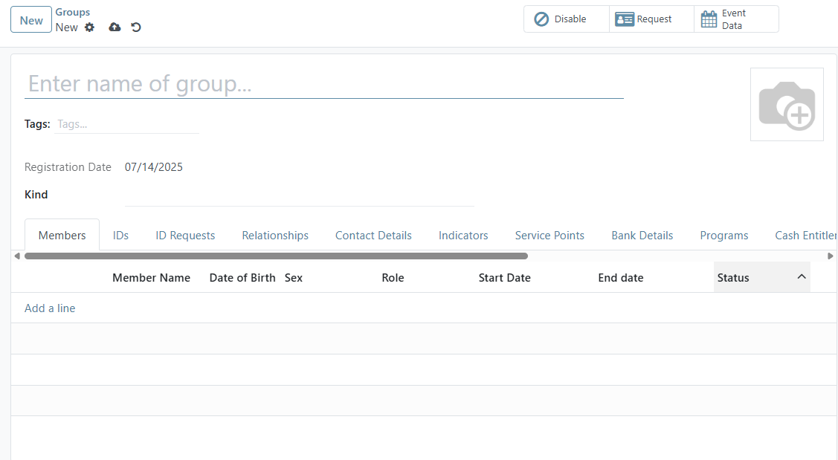The width and height of the screenshot is (838, 460).
Task: Click the prohibition icon on the Disable button
Action: point(541,19)
